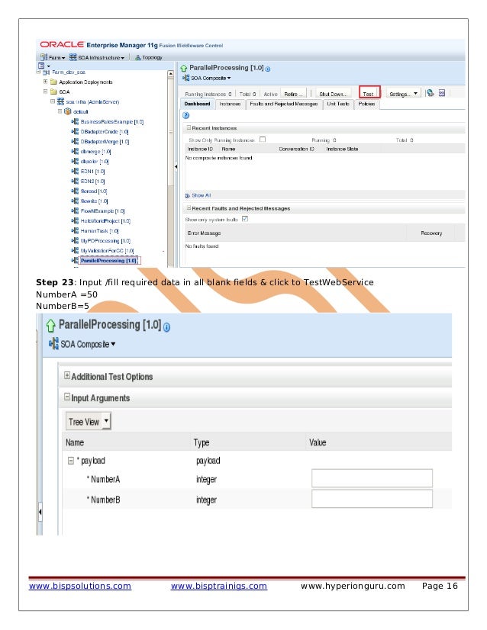The width and height of the screenshot is (487, 630).
Task: Expand the Application Deployments folder
Action: click(x=46, y=82)
